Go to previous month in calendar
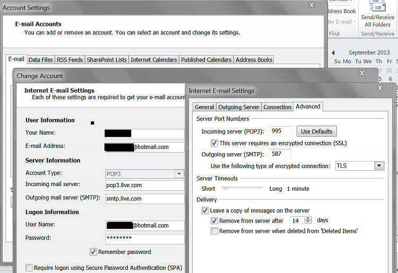The height and width of the screenshot is (273, 398). point(333,52)
